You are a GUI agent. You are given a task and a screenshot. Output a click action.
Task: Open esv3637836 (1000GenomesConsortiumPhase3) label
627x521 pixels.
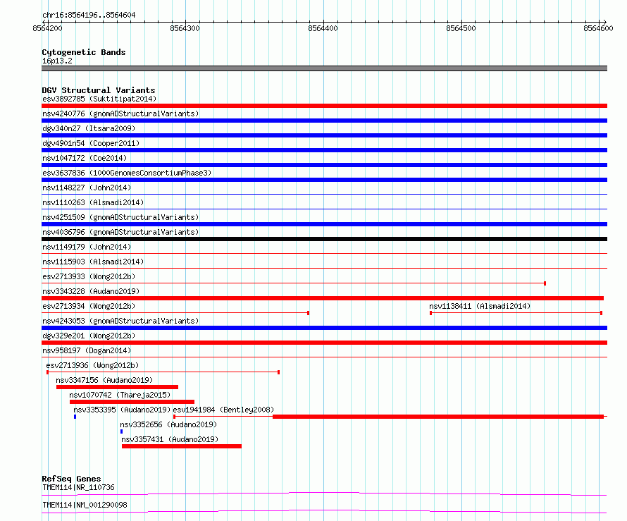pyautogui.click(x=127, y=173)
